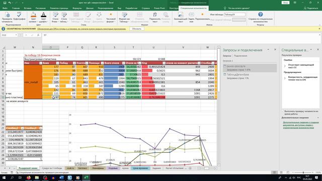Undo last action in Quick Access toolbar
The image size is (322, 181).
coord(10,3)
